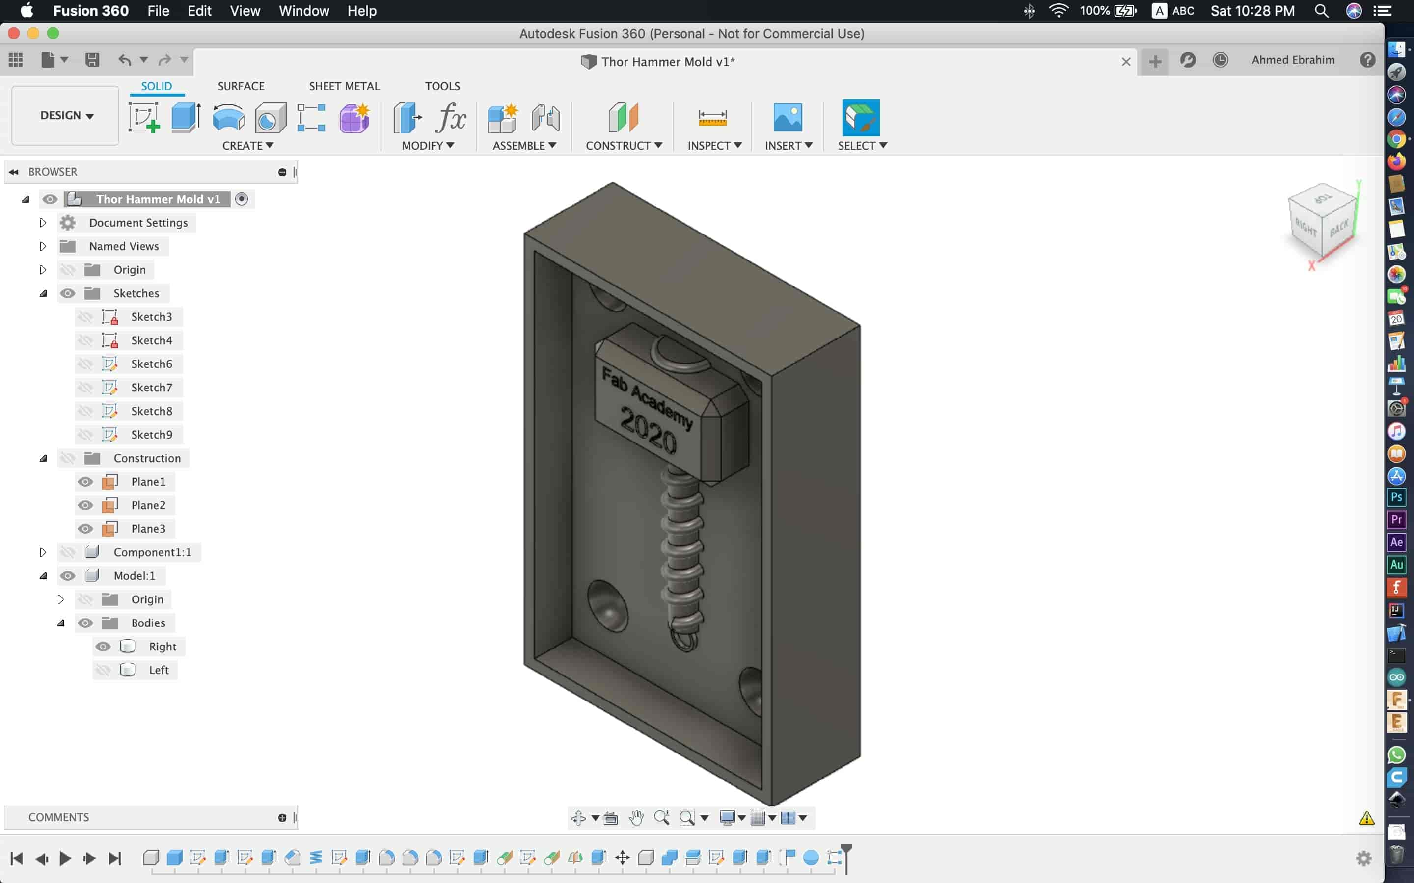Click the Help question mark icon
The height and width of the screenshot is (883, 1414).
(1368, 60)
